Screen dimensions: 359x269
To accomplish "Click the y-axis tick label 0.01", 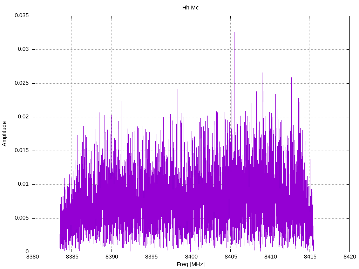I will point(23,184).
